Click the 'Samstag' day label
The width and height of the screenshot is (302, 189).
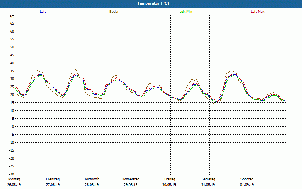208,179
